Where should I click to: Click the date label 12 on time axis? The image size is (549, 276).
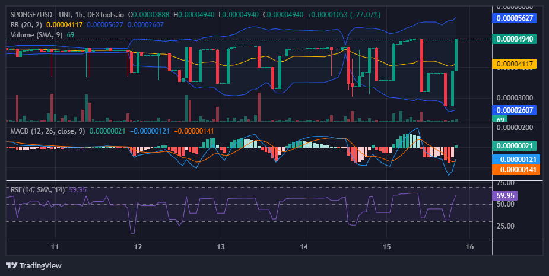pos(138,246)
